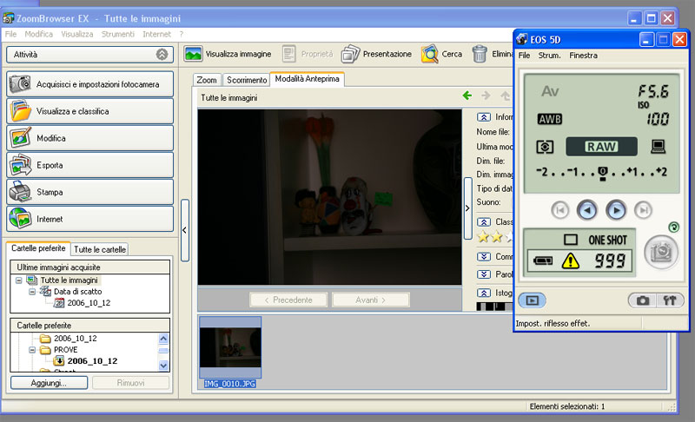Click the grey up-folder arrow icon
Screen dimensions: 695x422
click(x=505, y=96)
